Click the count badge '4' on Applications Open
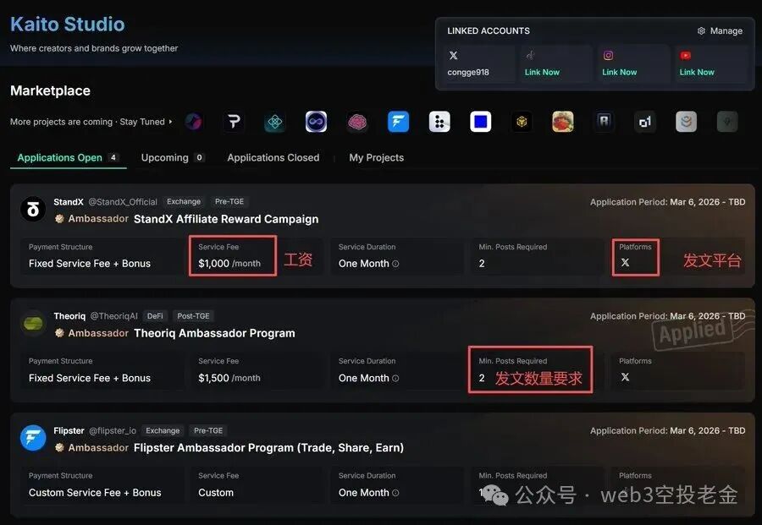Screen dimensions: 762x525 tap(113, 157)
